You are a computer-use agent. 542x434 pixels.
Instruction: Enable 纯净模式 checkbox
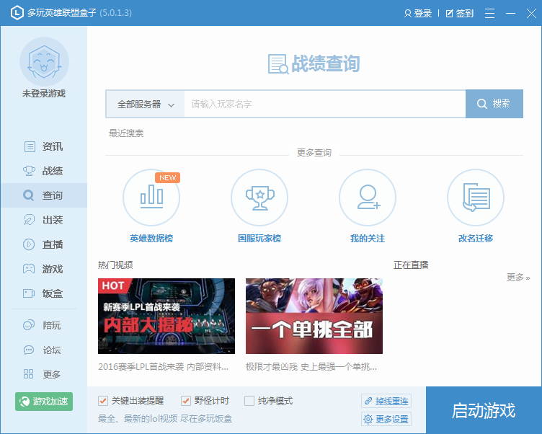249,401
